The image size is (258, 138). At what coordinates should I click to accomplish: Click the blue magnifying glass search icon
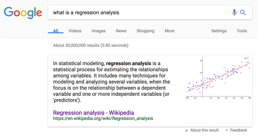[x=243, y=12]
